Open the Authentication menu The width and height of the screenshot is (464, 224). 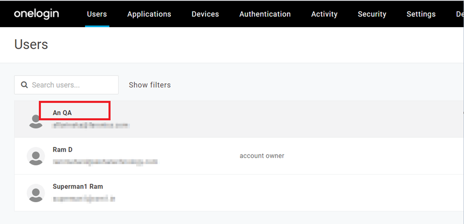[265, 14]
